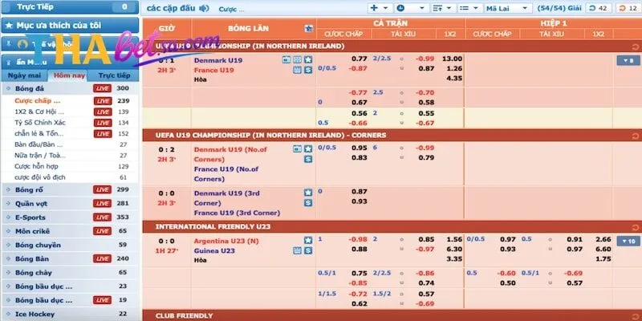Click live TV icon for Denmark U19 (No.of Corners)
Viewport: 642px width, 321px height.
(x=298, y=149)
